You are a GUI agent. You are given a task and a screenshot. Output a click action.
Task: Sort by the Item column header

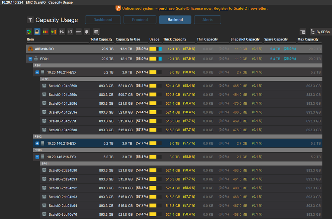click(30, 40)
